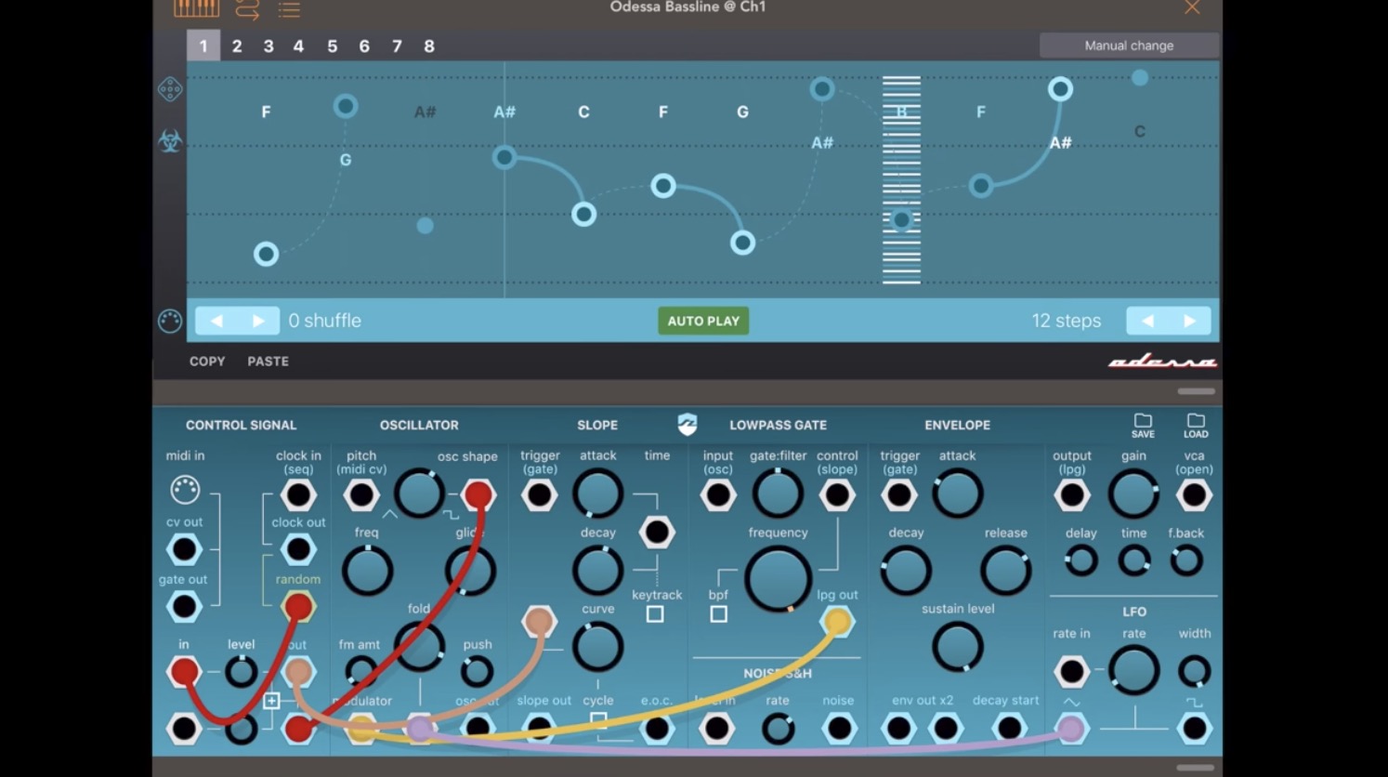Viewport: 1388px width, 777px height.
Task: Select the yellow lpg out jack
Action: [x=837, y=622]
